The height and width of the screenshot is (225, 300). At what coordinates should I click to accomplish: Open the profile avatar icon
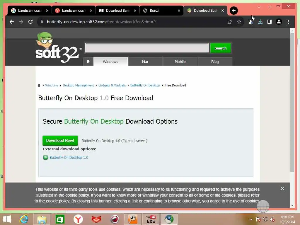(279, 22)
